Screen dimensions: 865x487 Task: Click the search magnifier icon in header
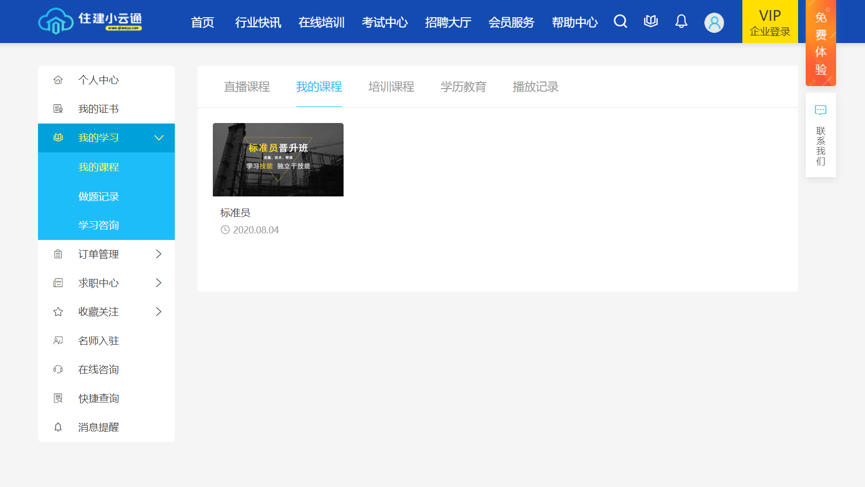(620, 21)
